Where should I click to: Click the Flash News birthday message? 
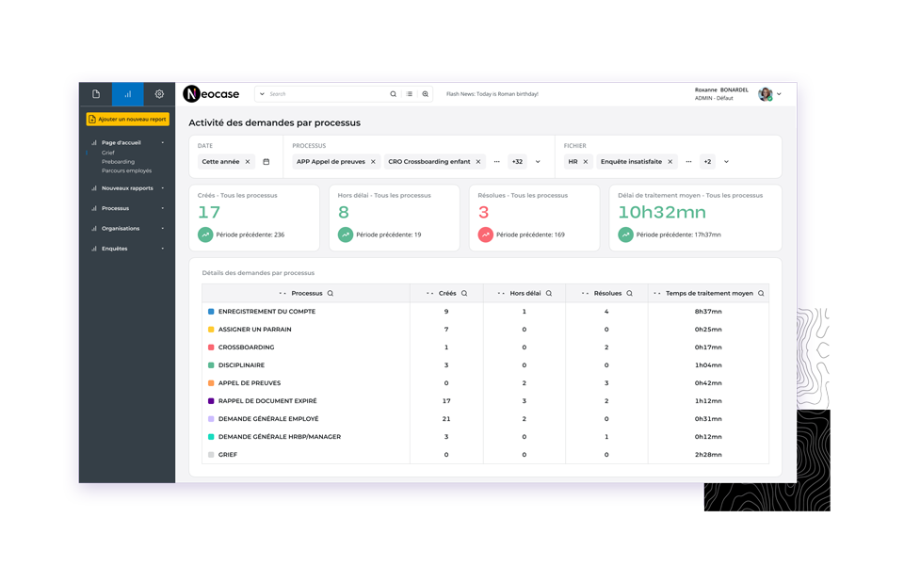pos(492,94)
